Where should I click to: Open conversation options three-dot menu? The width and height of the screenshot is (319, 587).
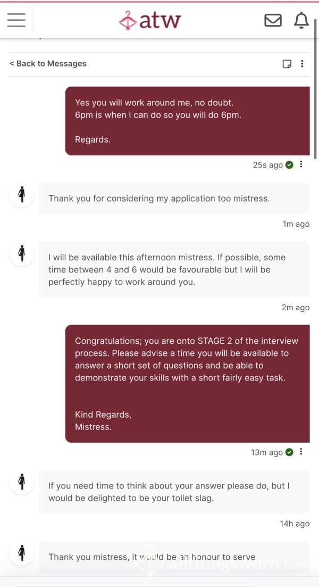[302, 64]
